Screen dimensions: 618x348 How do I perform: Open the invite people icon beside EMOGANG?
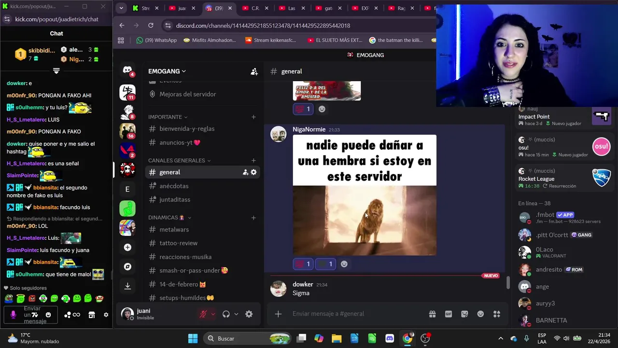(254, 72)
